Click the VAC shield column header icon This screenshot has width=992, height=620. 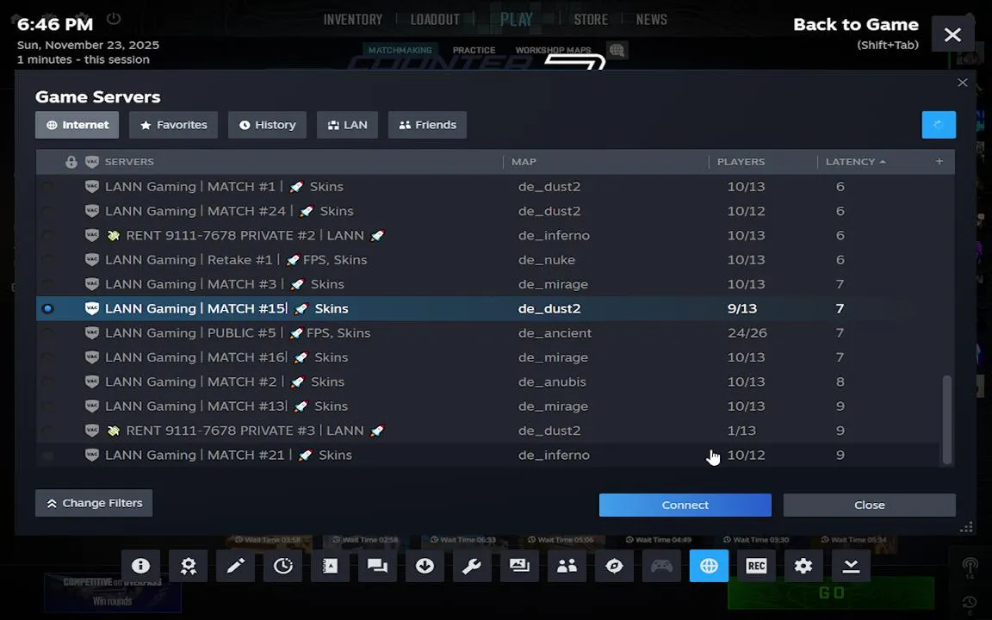point(92,162)
